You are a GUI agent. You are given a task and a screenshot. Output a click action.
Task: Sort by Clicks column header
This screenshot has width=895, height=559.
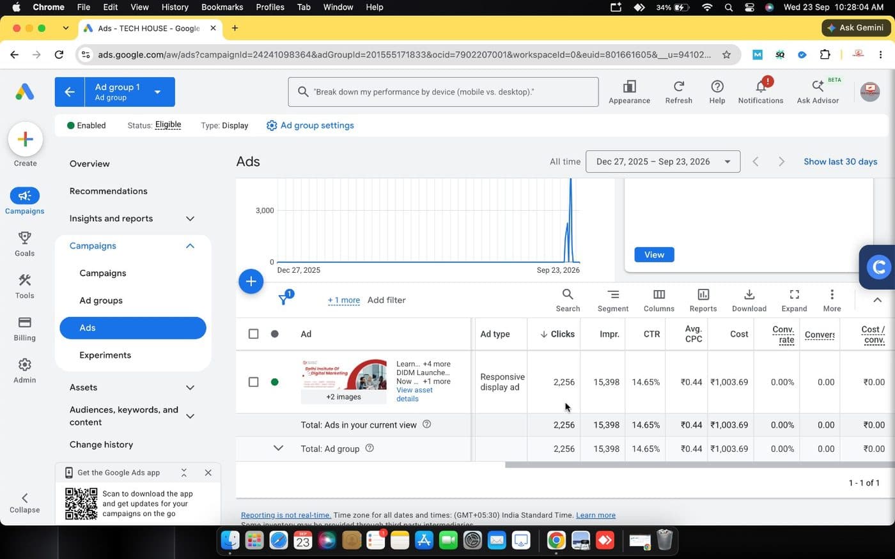tap(557, 333)
